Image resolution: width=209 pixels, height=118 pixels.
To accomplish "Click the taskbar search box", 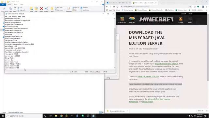I will 24,116.
